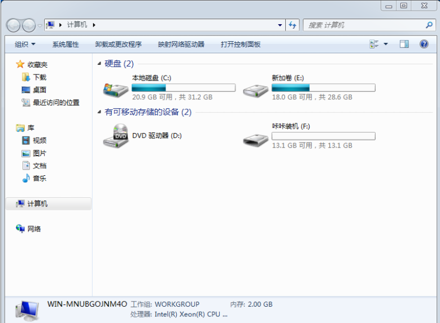Click the refresh button beside address bar
Viewport: 440px width, 323px height.
pyautogui.click(x=293, y=25)
